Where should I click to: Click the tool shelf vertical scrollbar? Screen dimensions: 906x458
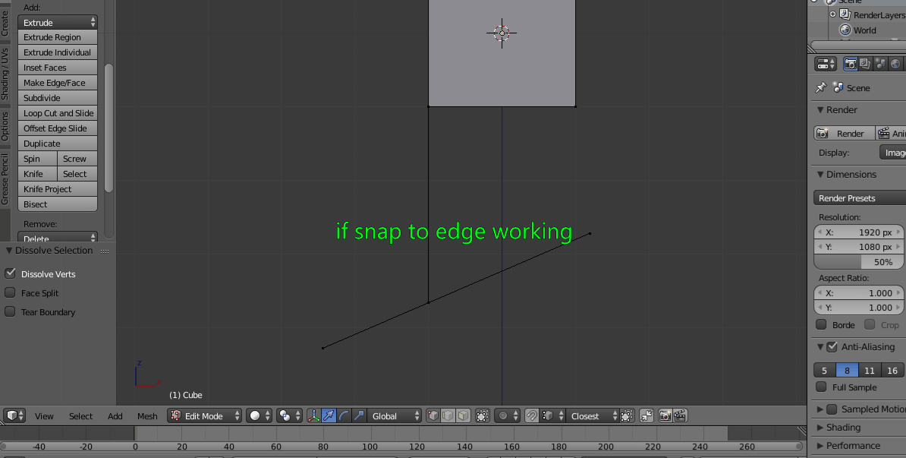point(109,128)
